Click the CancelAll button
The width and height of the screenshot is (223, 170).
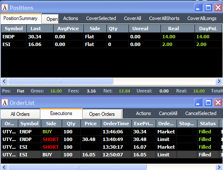168,113
